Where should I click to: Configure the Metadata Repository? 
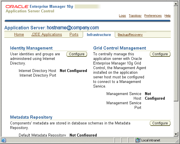(160, 123)
